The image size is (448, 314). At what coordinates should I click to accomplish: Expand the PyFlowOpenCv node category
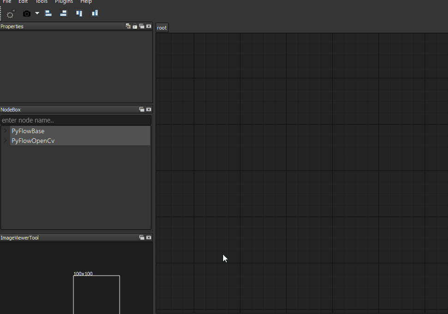pyautogui.click(x=5, y=141)
